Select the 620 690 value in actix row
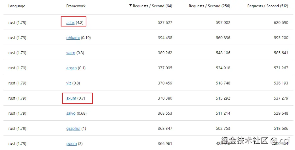295x150 pixels. (x=281, y=22)
